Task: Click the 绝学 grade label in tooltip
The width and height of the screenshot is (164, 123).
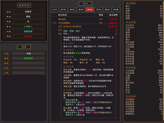Action: [x=111, y=27]
